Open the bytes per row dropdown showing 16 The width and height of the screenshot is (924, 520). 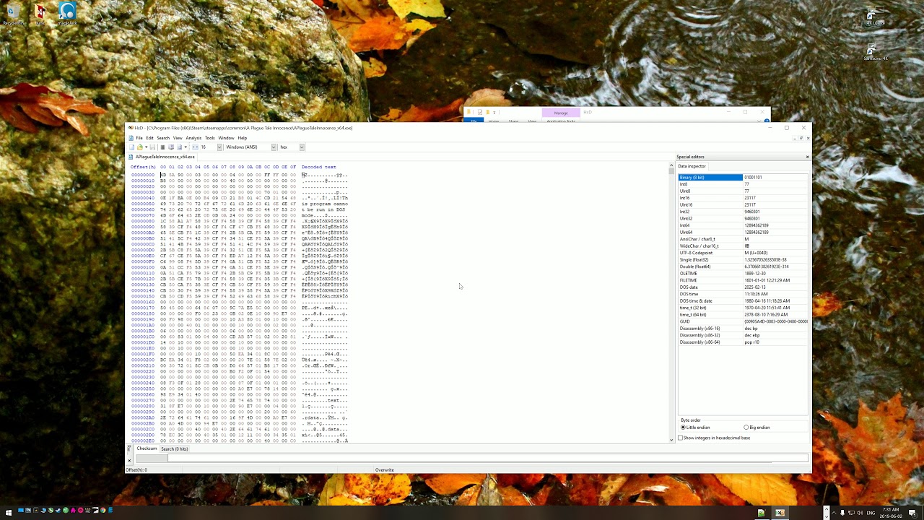219,147
